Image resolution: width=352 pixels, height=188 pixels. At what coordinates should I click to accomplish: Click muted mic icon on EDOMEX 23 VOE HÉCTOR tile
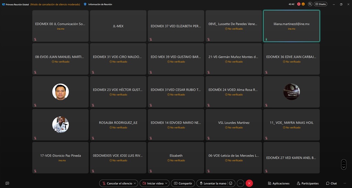coord(93,105)
